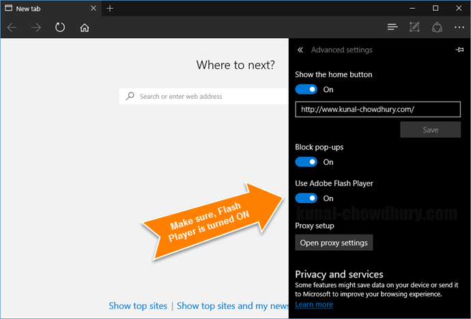Go back from Advanced settings via chevrons

(x=300, y=50)
